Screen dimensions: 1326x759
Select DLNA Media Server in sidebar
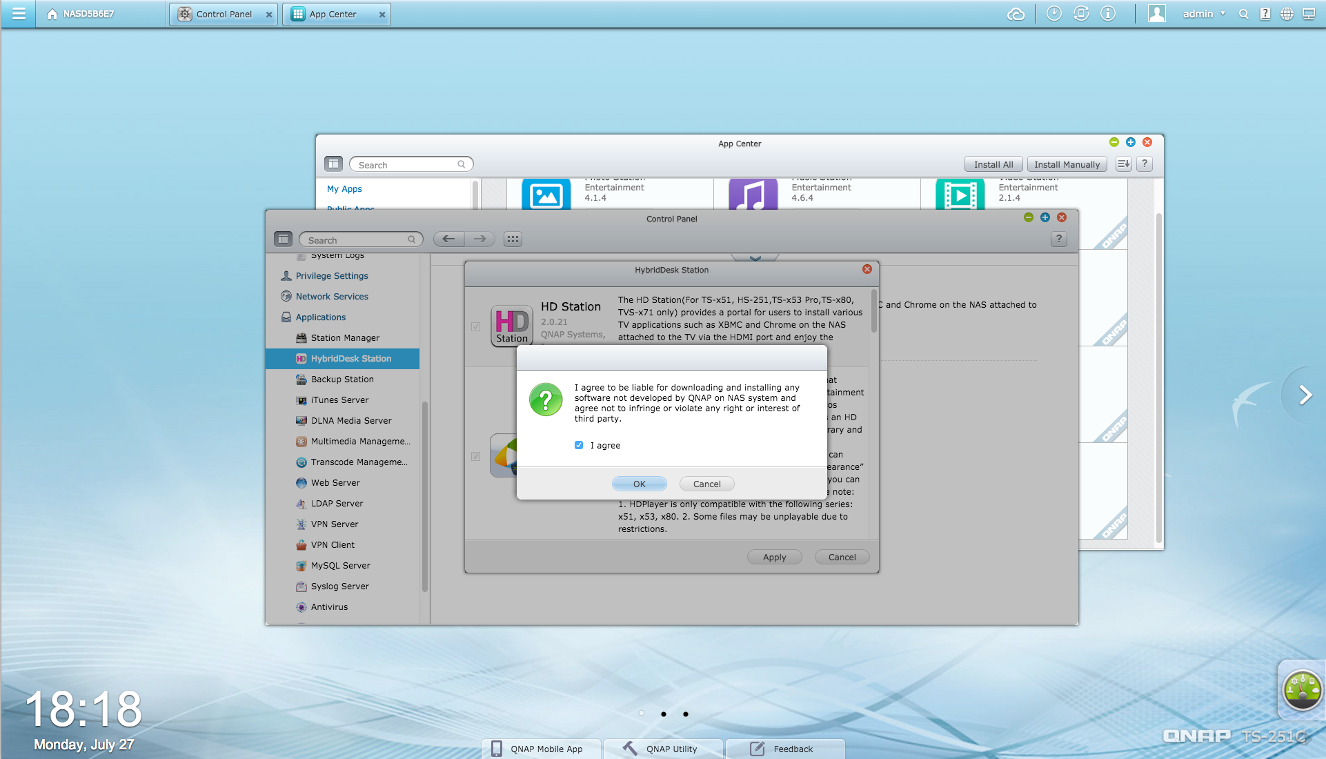[342, 420]
